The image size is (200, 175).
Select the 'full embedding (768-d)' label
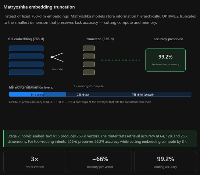point(26,39)
